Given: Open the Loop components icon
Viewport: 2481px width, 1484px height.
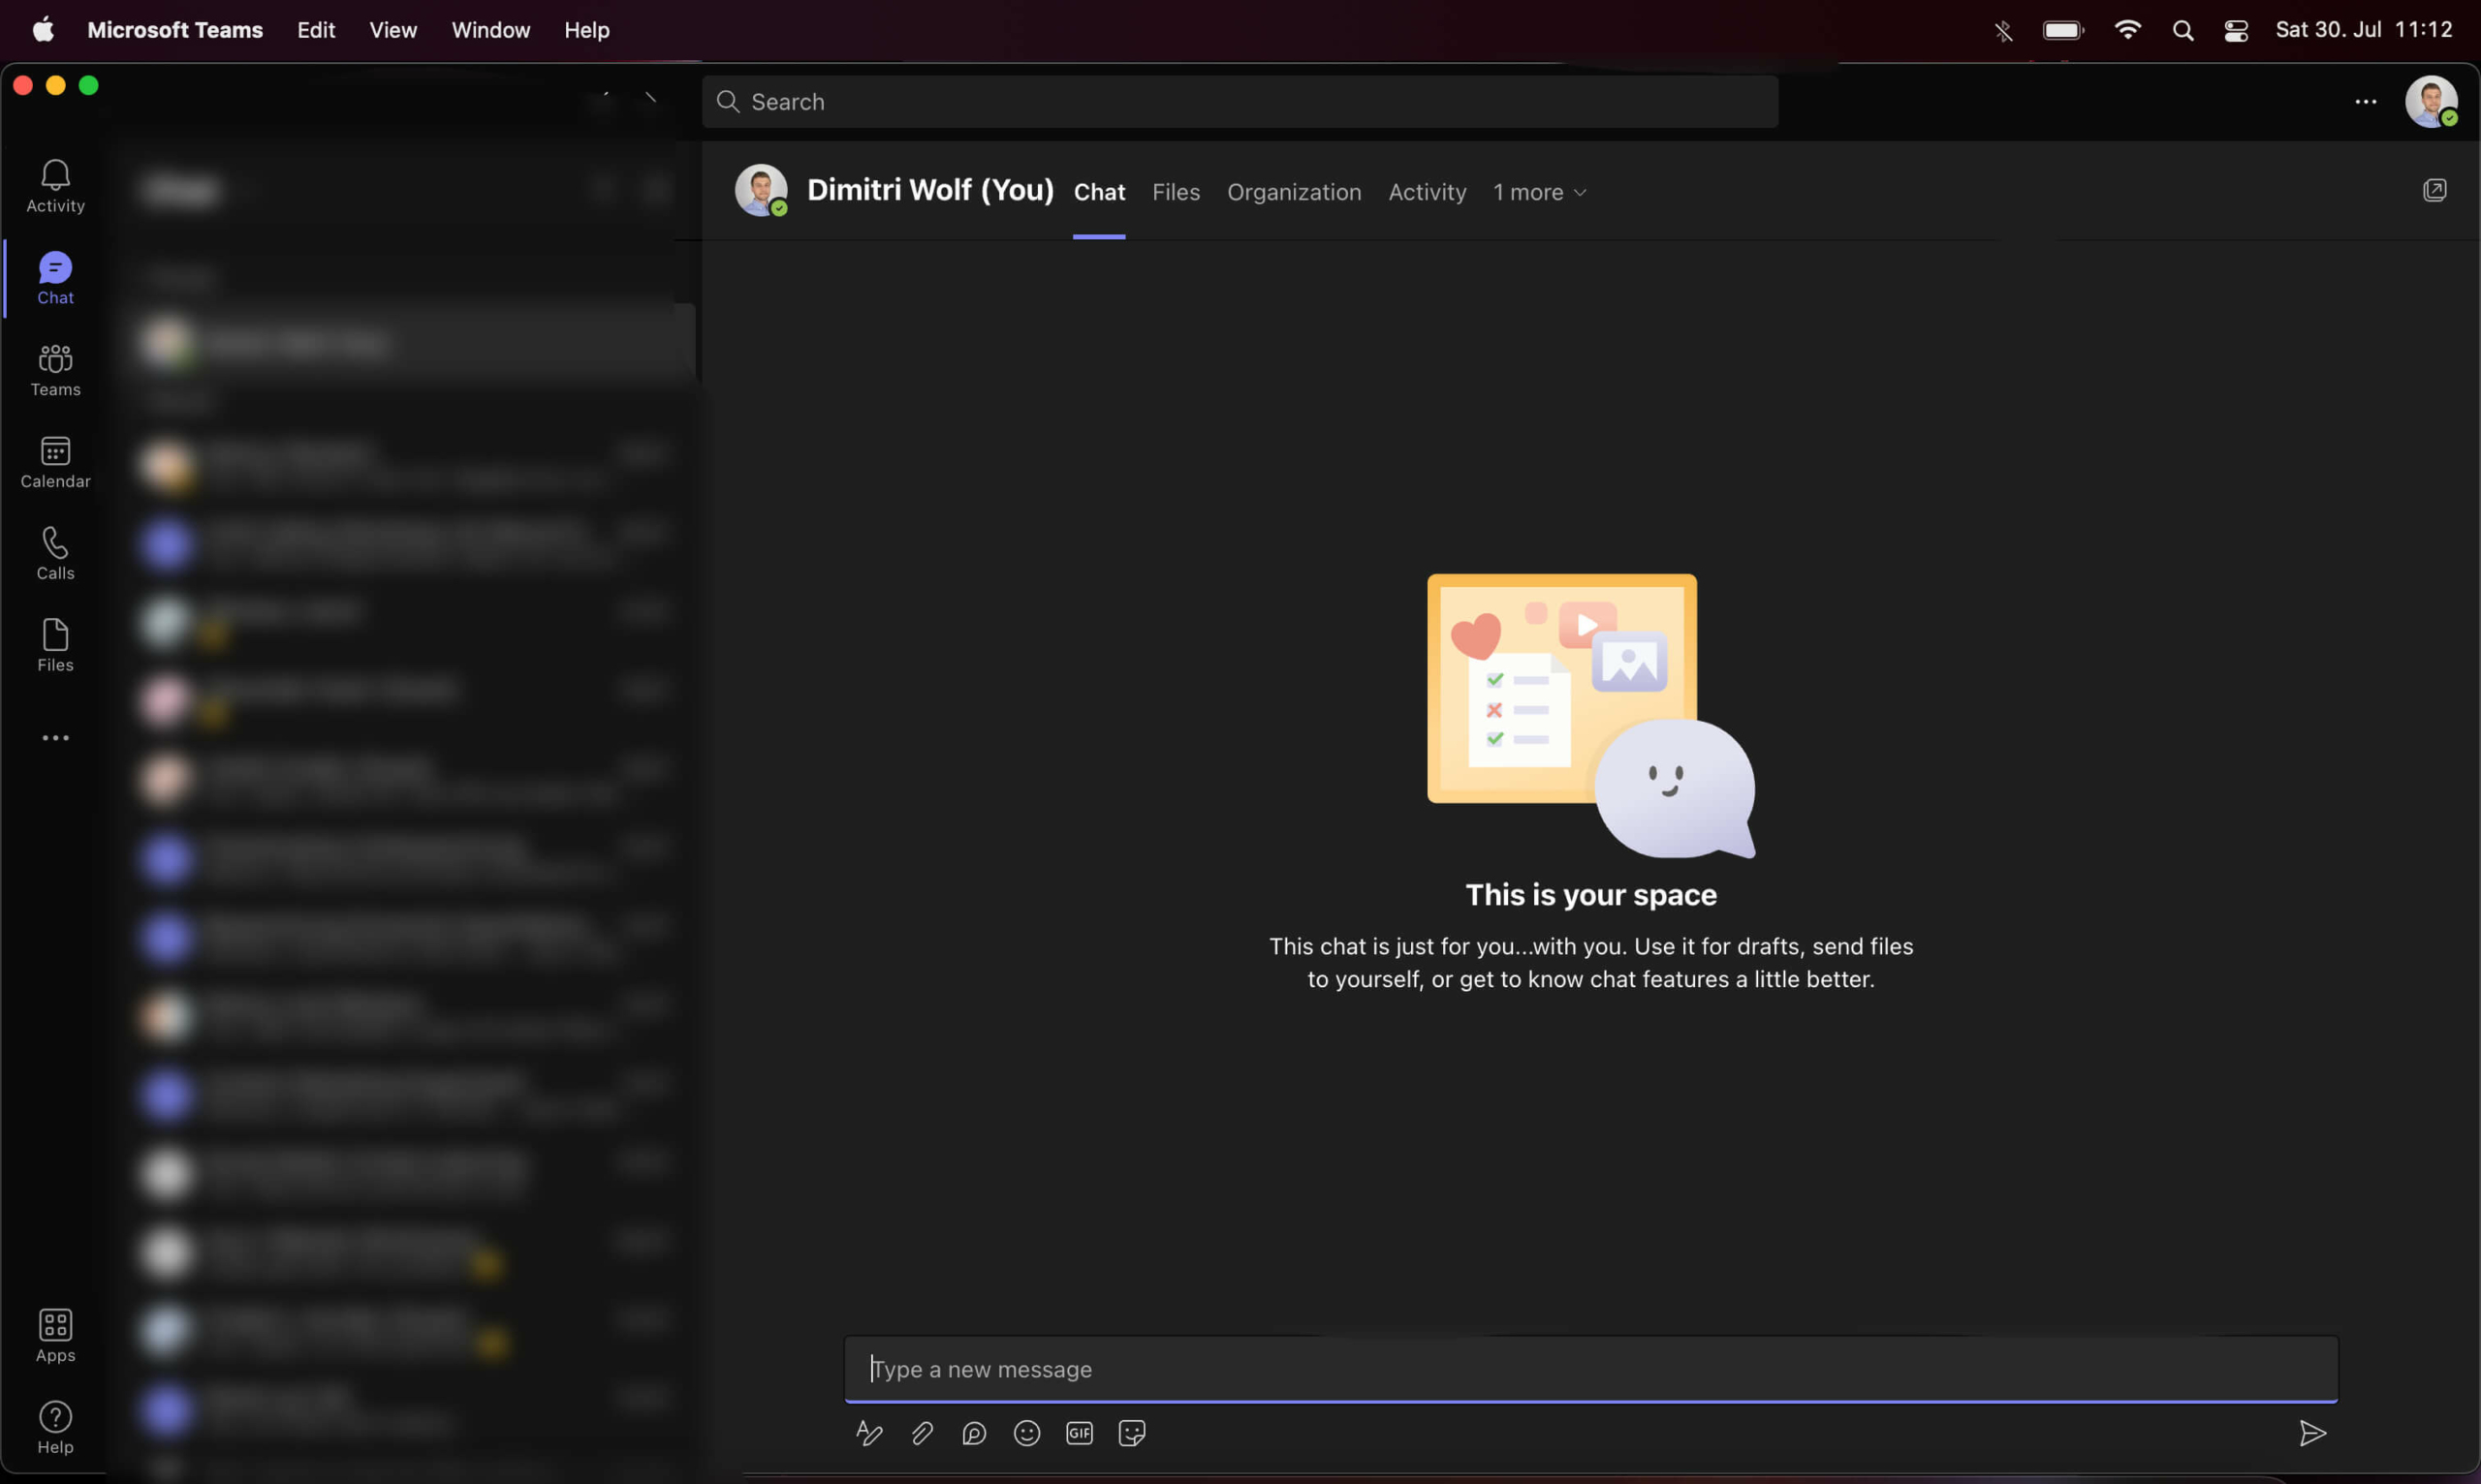Looking at the screenshot, I should 973,1433.
